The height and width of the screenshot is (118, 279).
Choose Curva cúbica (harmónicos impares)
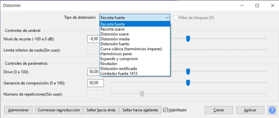point(131,49)
